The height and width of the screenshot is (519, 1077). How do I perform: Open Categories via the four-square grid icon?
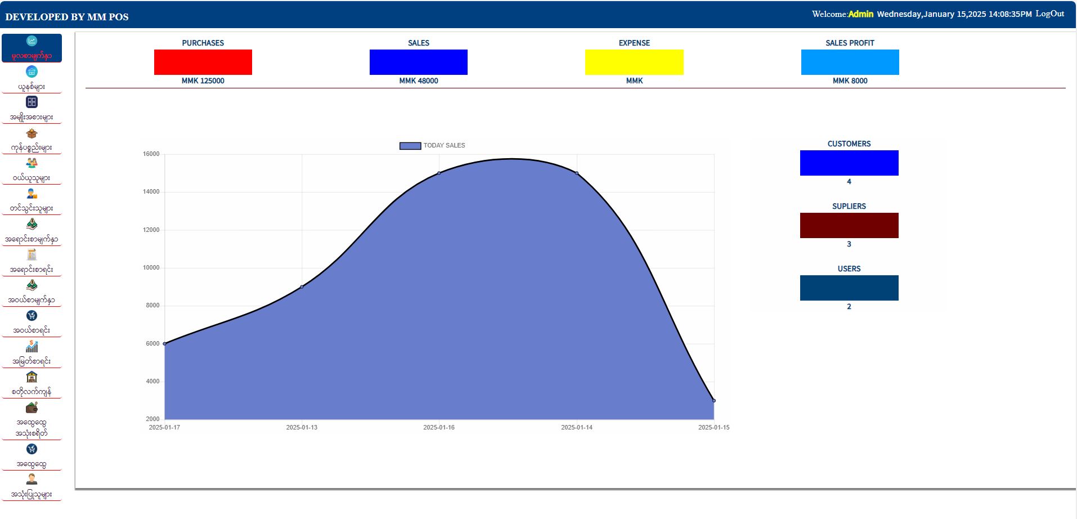click(x=32, y=102)
